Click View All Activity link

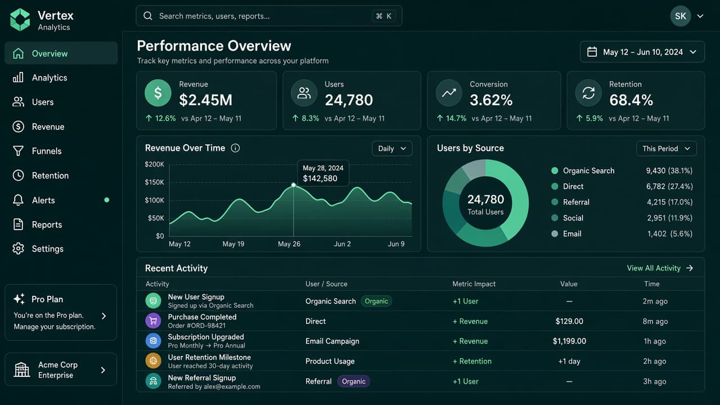[660, 268]
